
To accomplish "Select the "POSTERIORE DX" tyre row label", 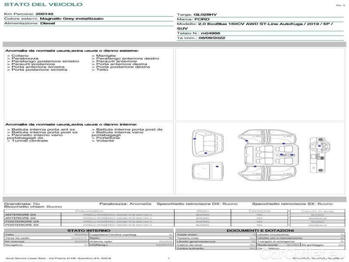I will tap(22, 221).
